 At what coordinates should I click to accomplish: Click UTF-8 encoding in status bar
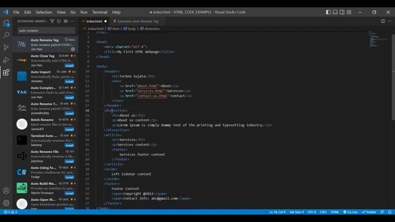312,212
